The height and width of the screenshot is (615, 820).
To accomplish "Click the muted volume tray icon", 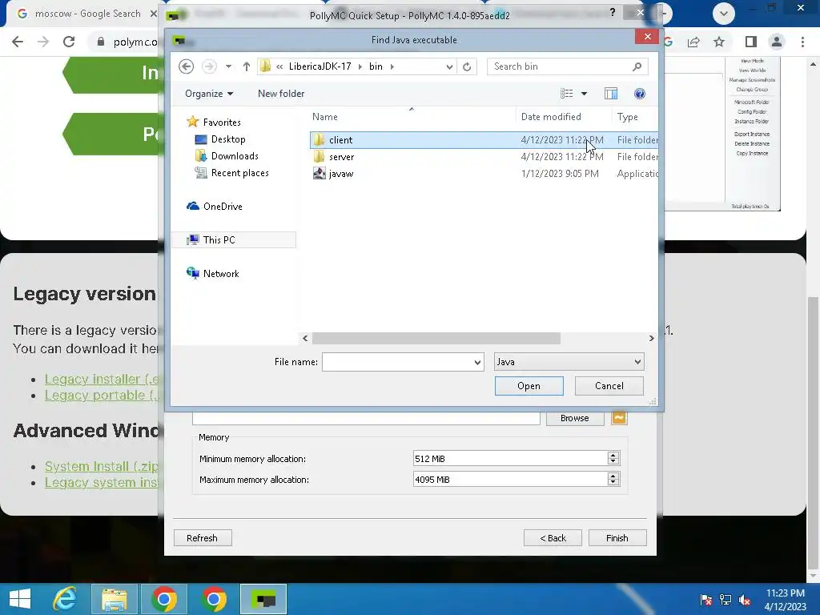I will pyautogui.click(x=745, y=600).
